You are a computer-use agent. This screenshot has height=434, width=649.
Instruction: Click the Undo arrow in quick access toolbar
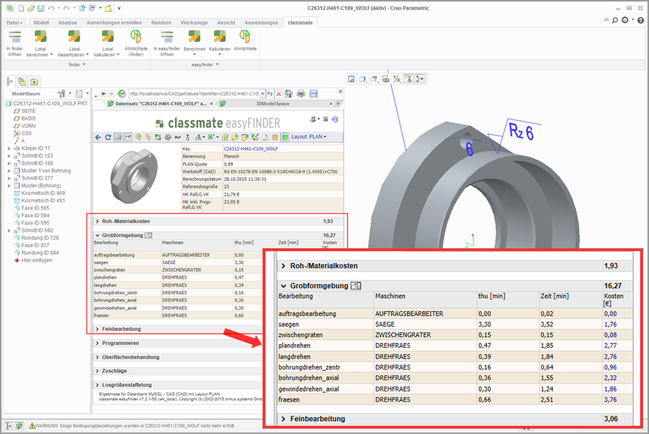click(51, 8)
